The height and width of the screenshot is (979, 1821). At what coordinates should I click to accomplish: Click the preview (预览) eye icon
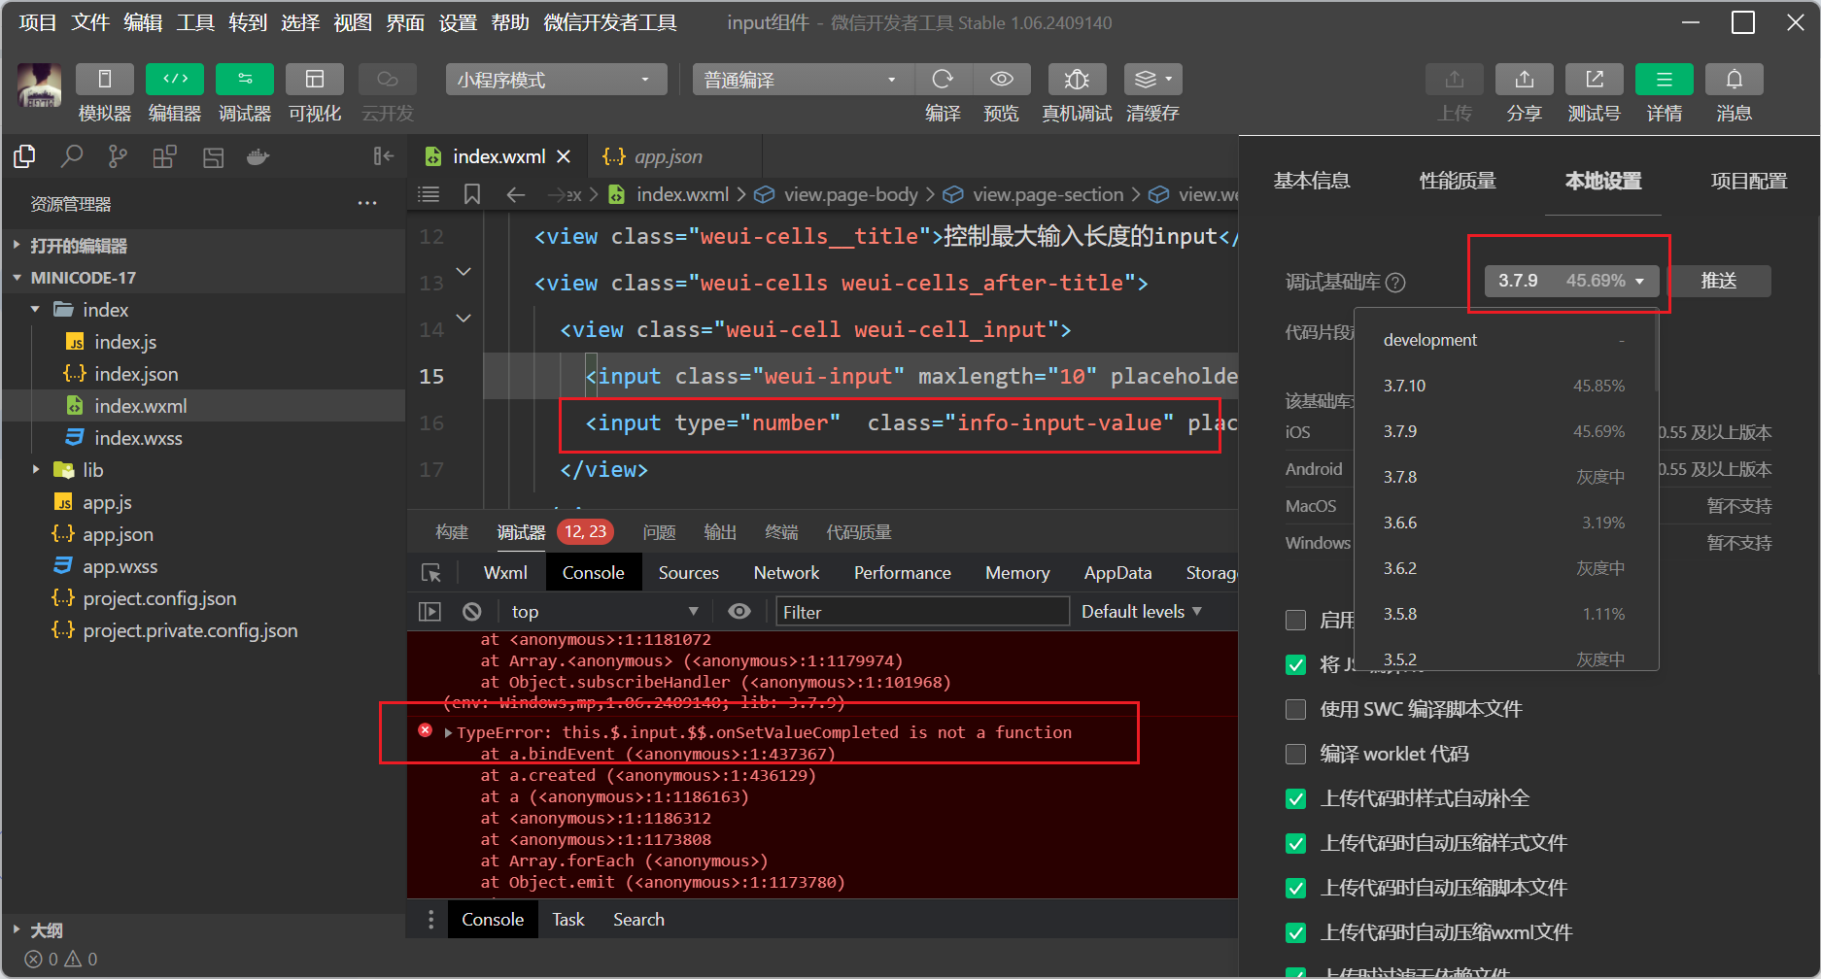(x=1002, y=79)
